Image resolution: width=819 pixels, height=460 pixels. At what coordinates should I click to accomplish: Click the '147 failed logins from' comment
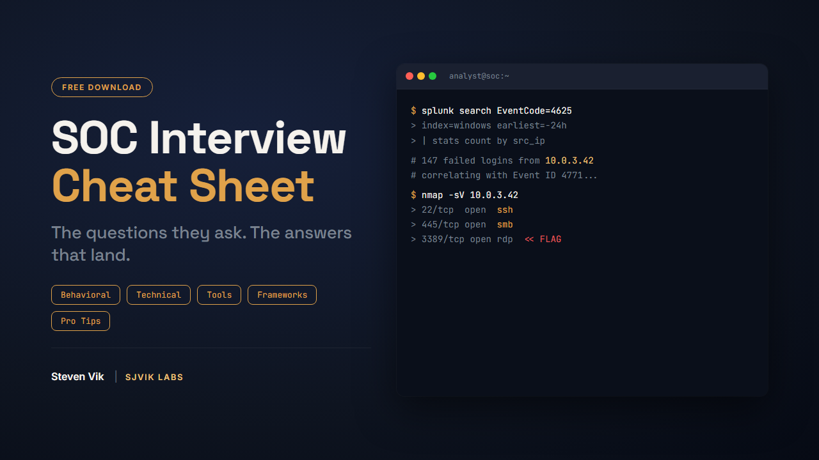pyautogui.click(x=502, y=160)
